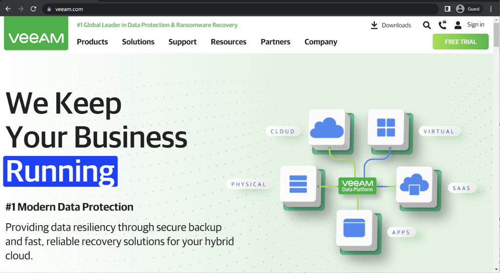Reload the page with the refresh icon
The width and height of the screenshot is (500, 273).
pyautogui.click(x=33, y=9)
